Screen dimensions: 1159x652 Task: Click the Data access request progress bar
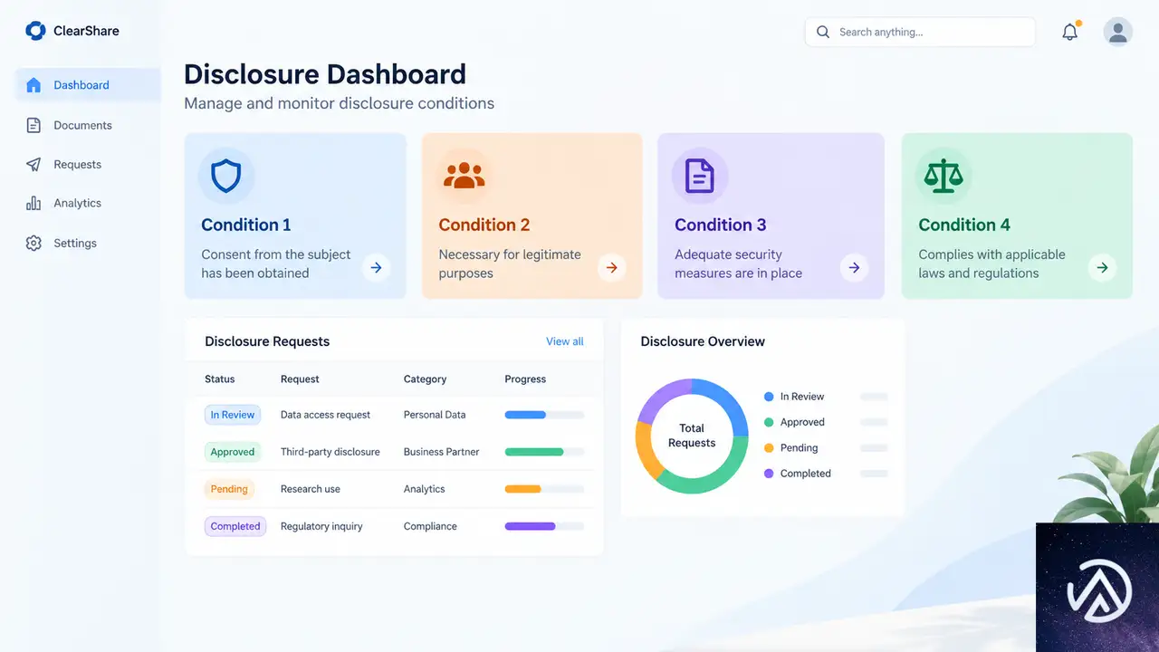pyautogui.click(x=544, y=415)
